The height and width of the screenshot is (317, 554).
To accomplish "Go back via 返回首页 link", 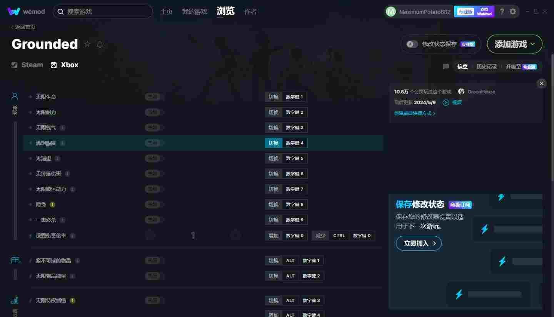I will pyautogui.click(x=23, y=27).
